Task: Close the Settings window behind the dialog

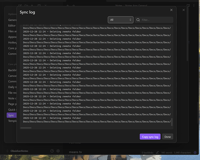Action: click(x=184, y=10)
